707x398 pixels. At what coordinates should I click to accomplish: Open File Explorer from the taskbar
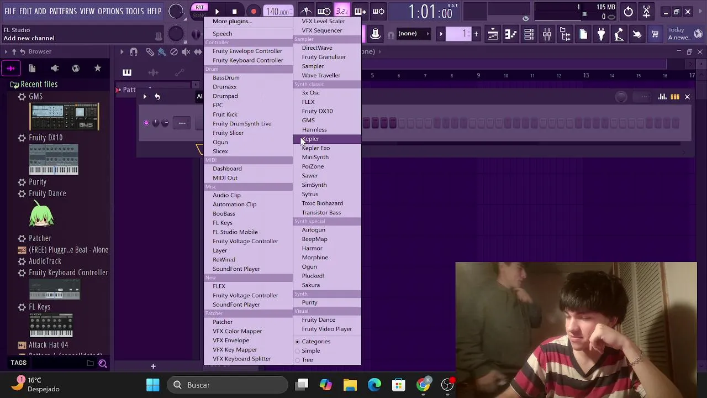(350, 385)
